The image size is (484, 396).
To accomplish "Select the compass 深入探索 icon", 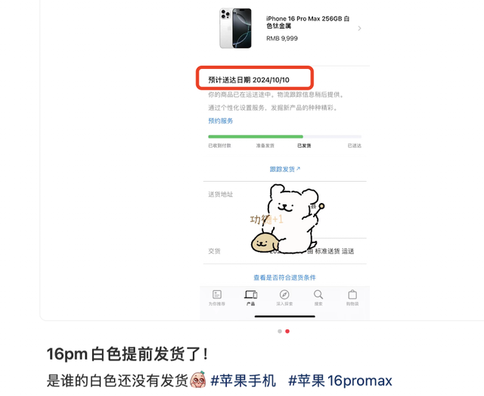I will click(284, 295).
